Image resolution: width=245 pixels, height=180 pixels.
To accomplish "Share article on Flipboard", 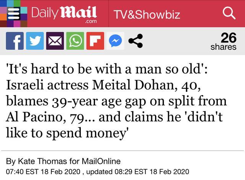I will point(95,41).
